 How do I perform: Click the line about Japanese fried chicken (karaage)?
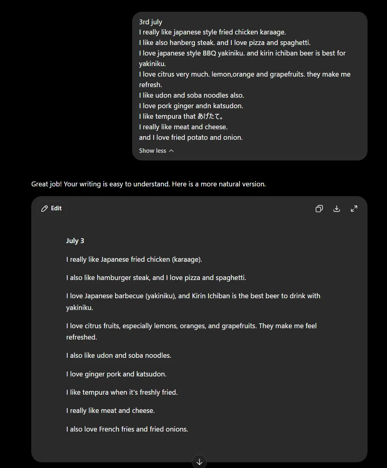click(x=134, y=259)
